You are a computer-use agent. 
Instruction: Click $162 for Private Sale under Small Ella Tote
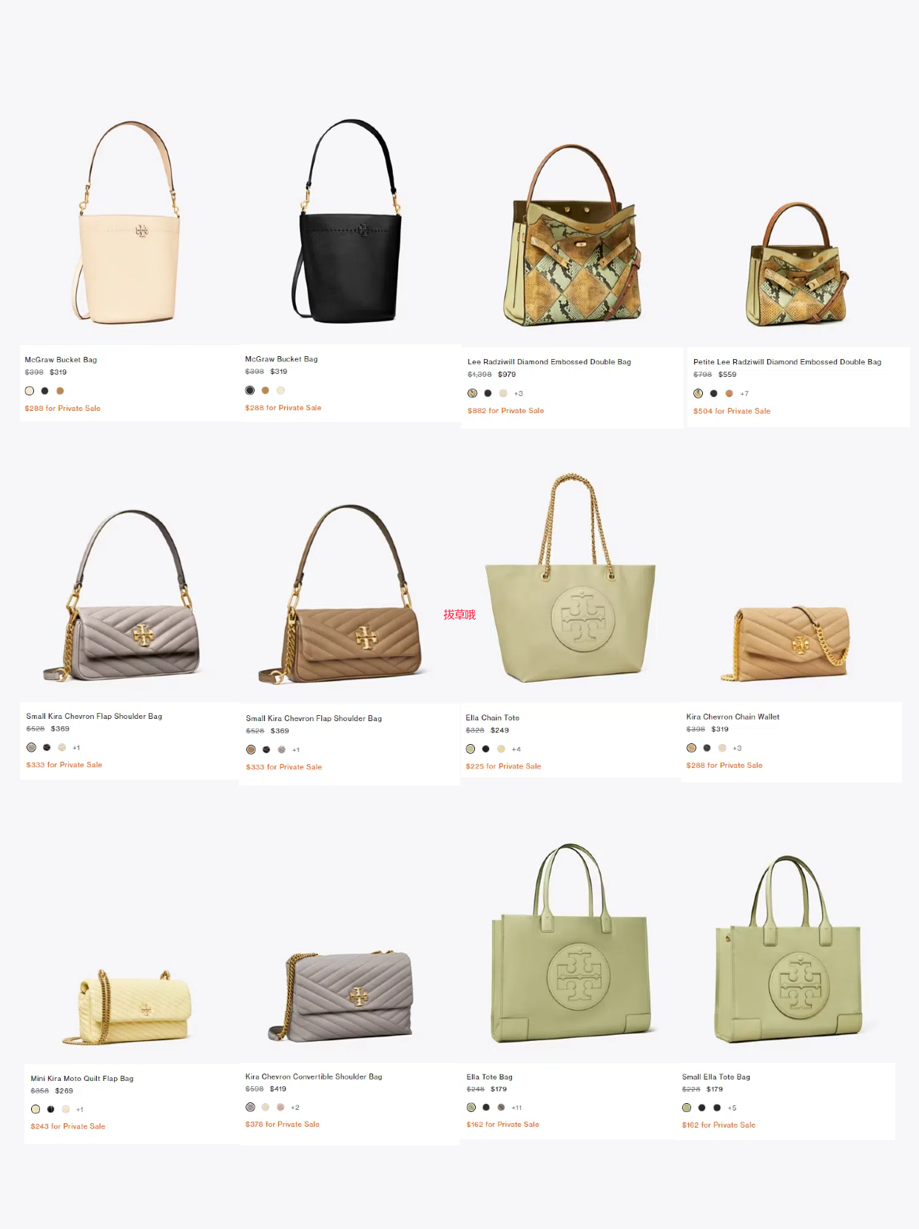(x=718, y=1125)
